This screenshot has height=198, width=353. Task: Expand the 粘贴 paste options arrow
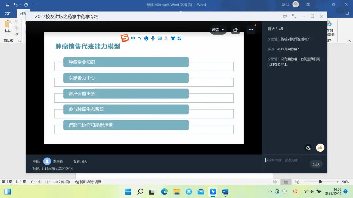coord(8,35)
